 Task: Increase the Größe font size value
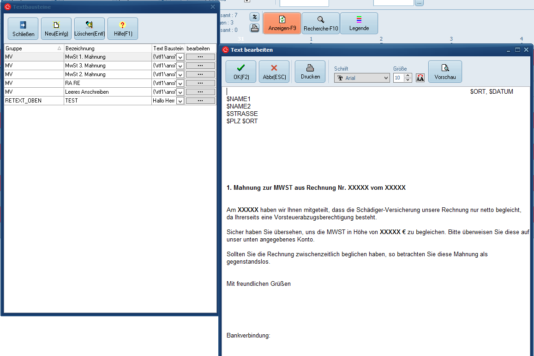[x=408, y=76]
